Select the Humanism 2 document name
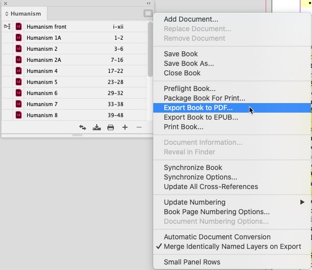Viewport: 312px width, 270px height. [42, 49]
